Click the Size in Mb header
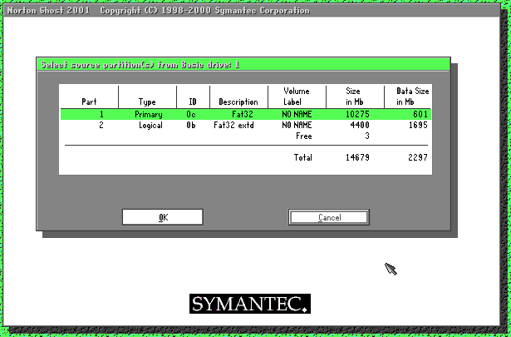 (355, 97)
